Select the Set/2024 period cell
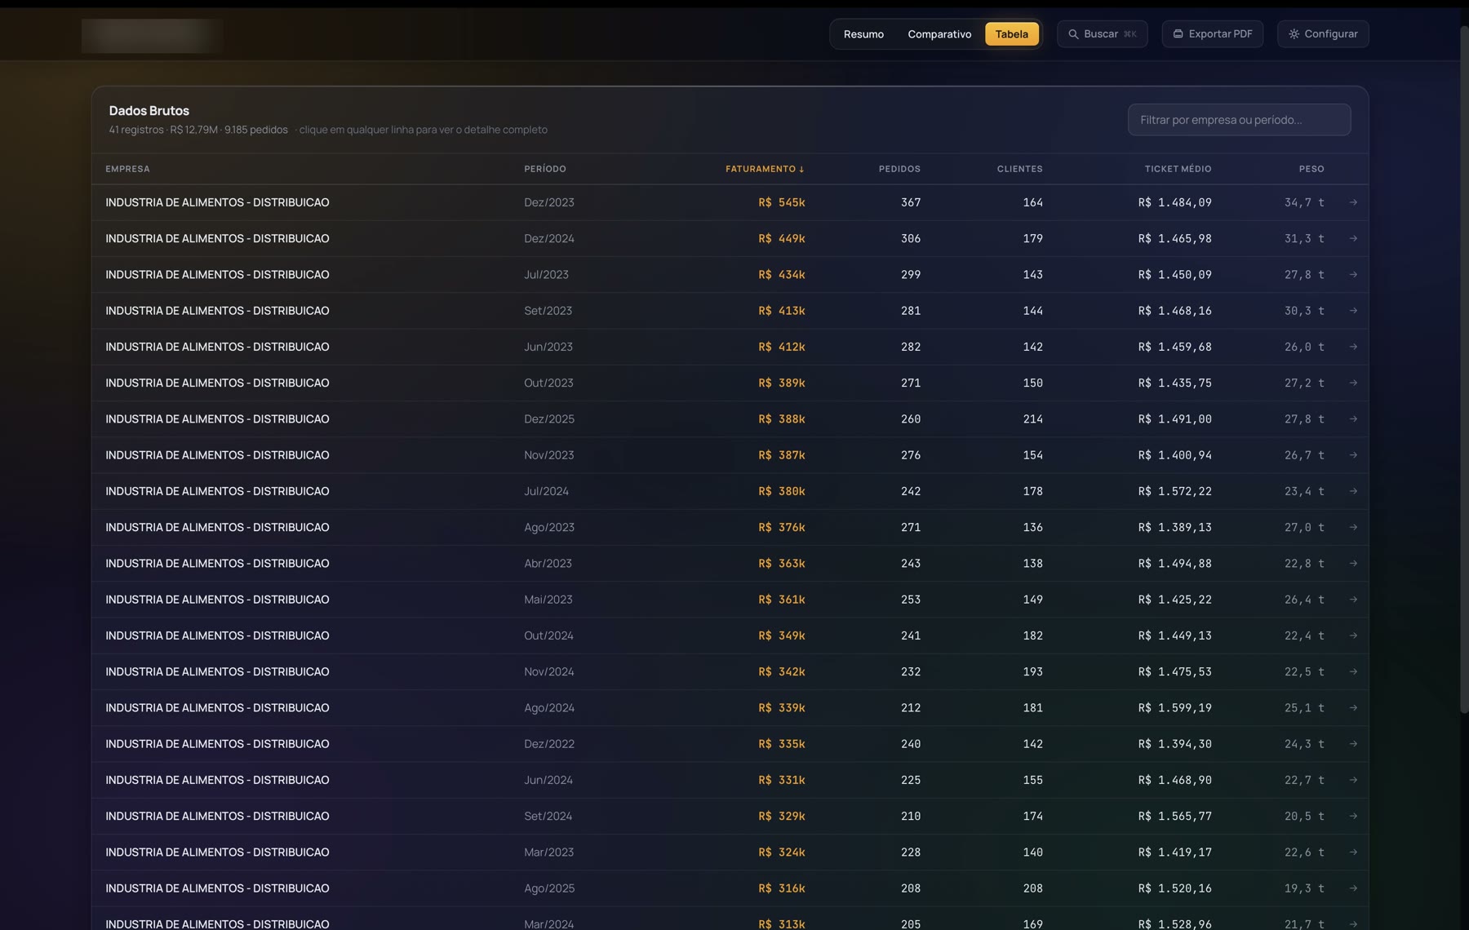The image size is (1469, 930). tap(548, 816)
